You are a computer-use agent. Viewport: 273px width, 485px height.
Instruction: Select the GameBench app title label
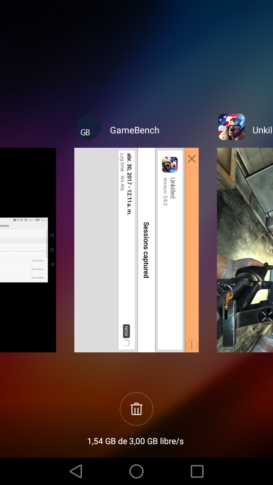134,130
